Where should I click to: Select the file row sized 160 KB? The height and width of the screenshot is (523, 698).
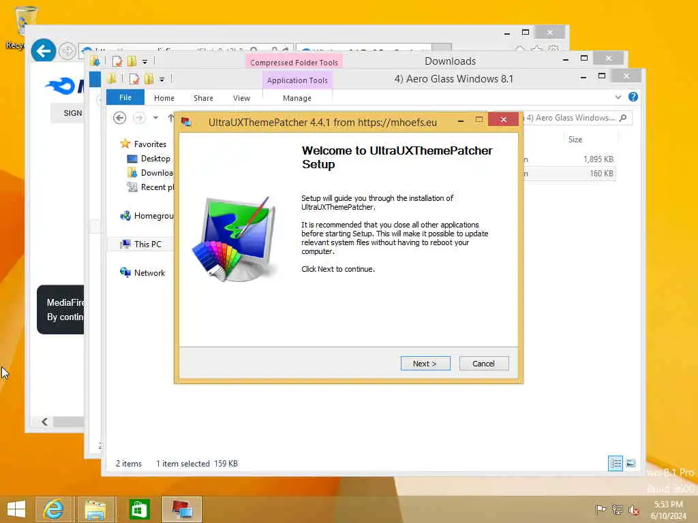pos(569,174)
